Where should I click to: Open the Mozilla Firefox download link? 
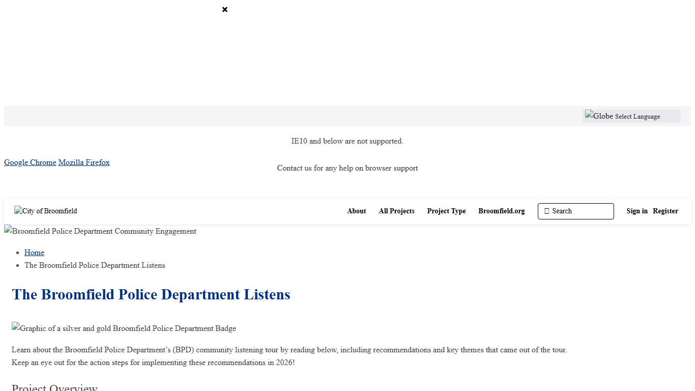pyautogui.click(x=84, y=162)
